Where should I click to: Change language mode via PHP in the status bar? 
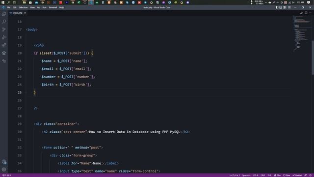pos(269,176)
